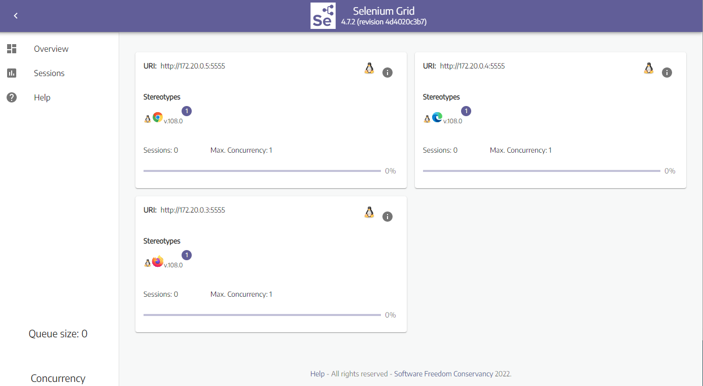This screenshot has width=703, height=386.
Task: Click Linux penguin icon on node 172.20.0.5 header
Action: [x=369, y=68]
